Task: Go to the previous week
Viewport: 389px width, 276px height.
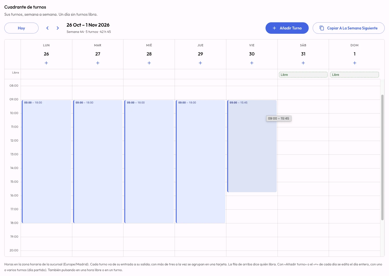Action: 47,28
